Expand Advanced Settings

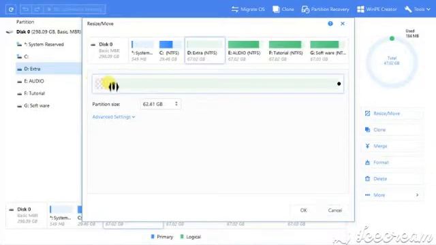(x=114, y=117)
